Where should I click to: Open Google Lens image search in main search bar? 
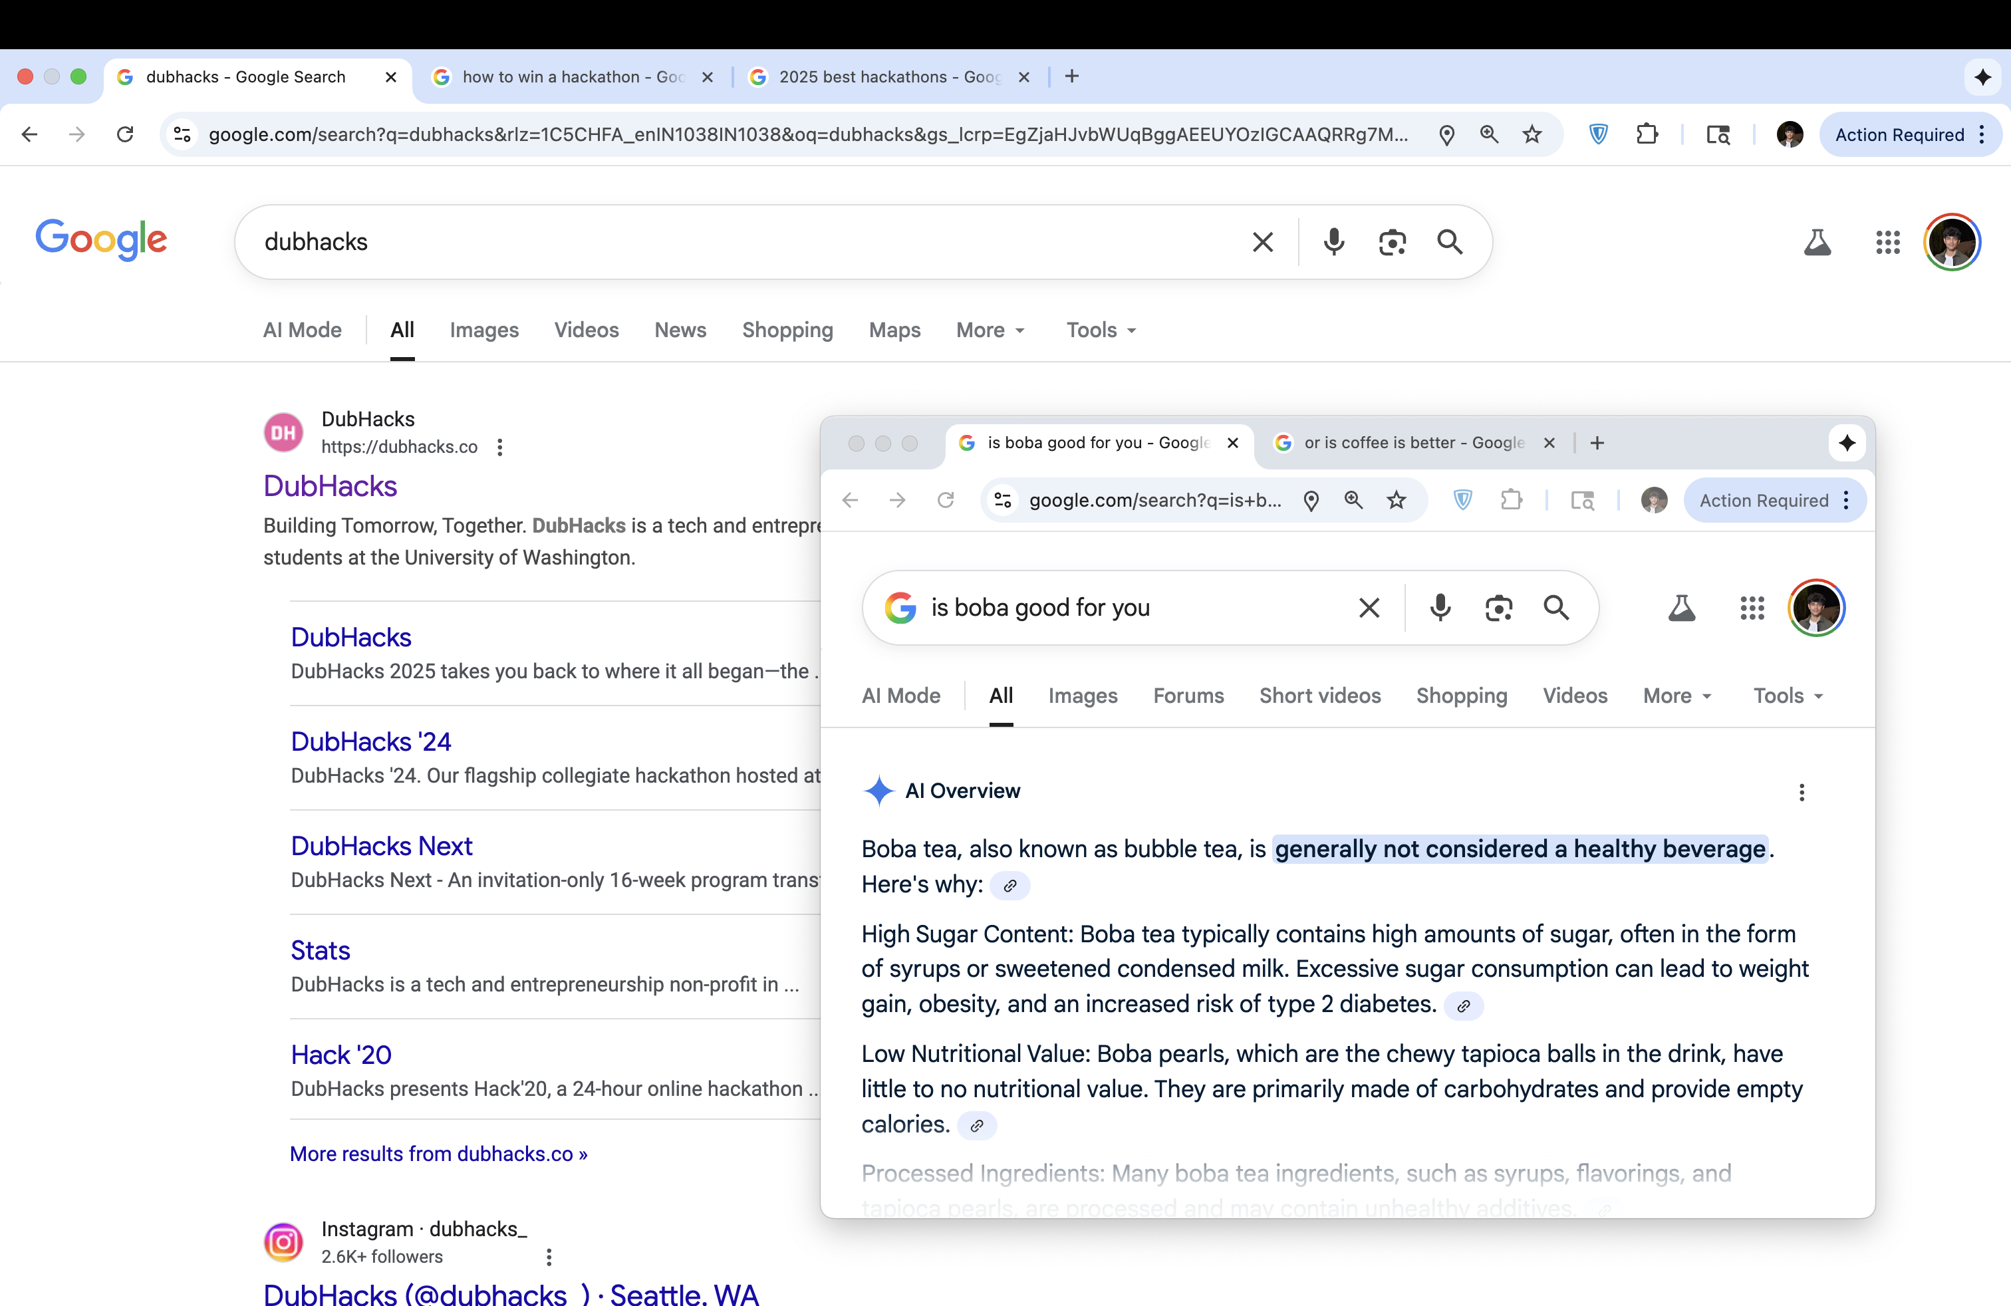[1392, 243]
